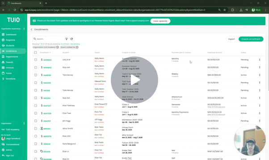This screenshot has width=269, height=160.
Task: Open Invoices in the sidebar
Action: [x=10, y=68]
